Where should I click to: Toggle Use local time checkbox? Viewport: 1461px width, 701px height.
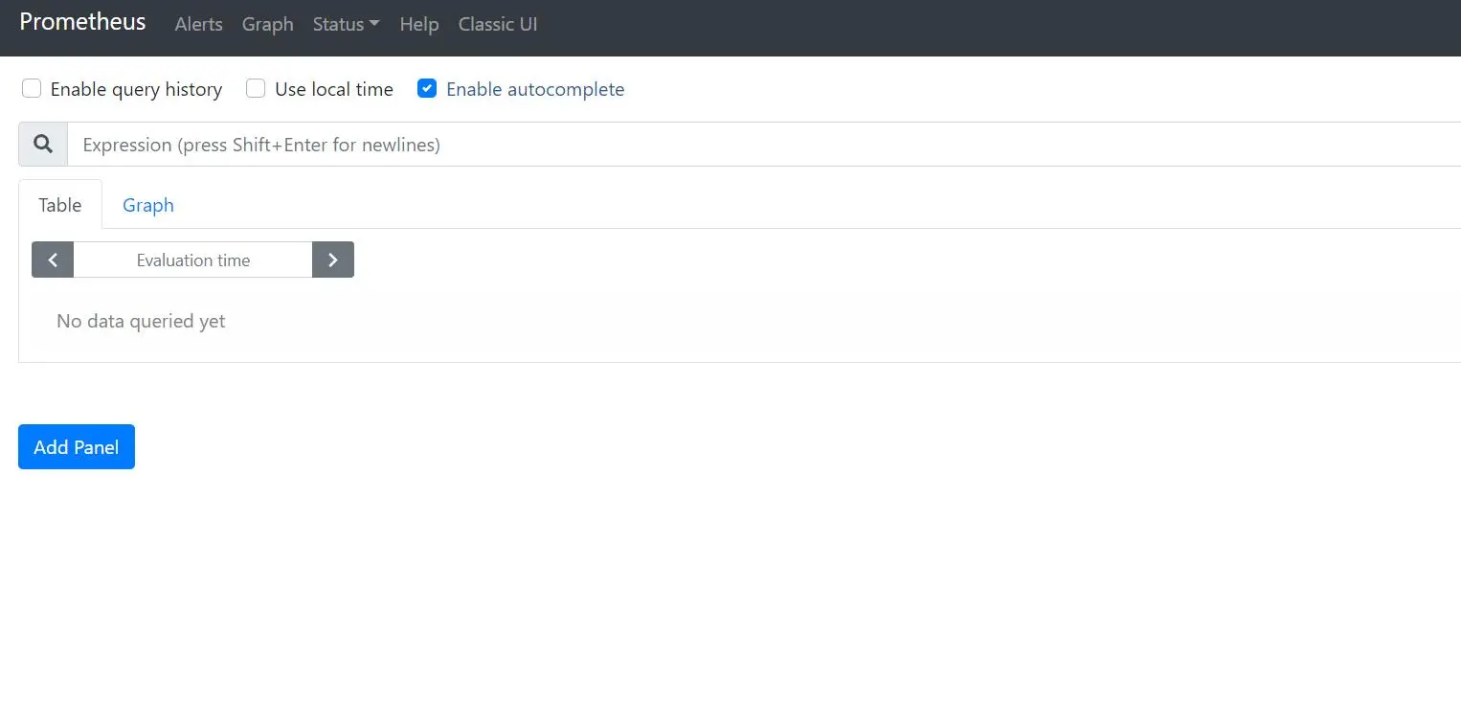pos(256,89)
